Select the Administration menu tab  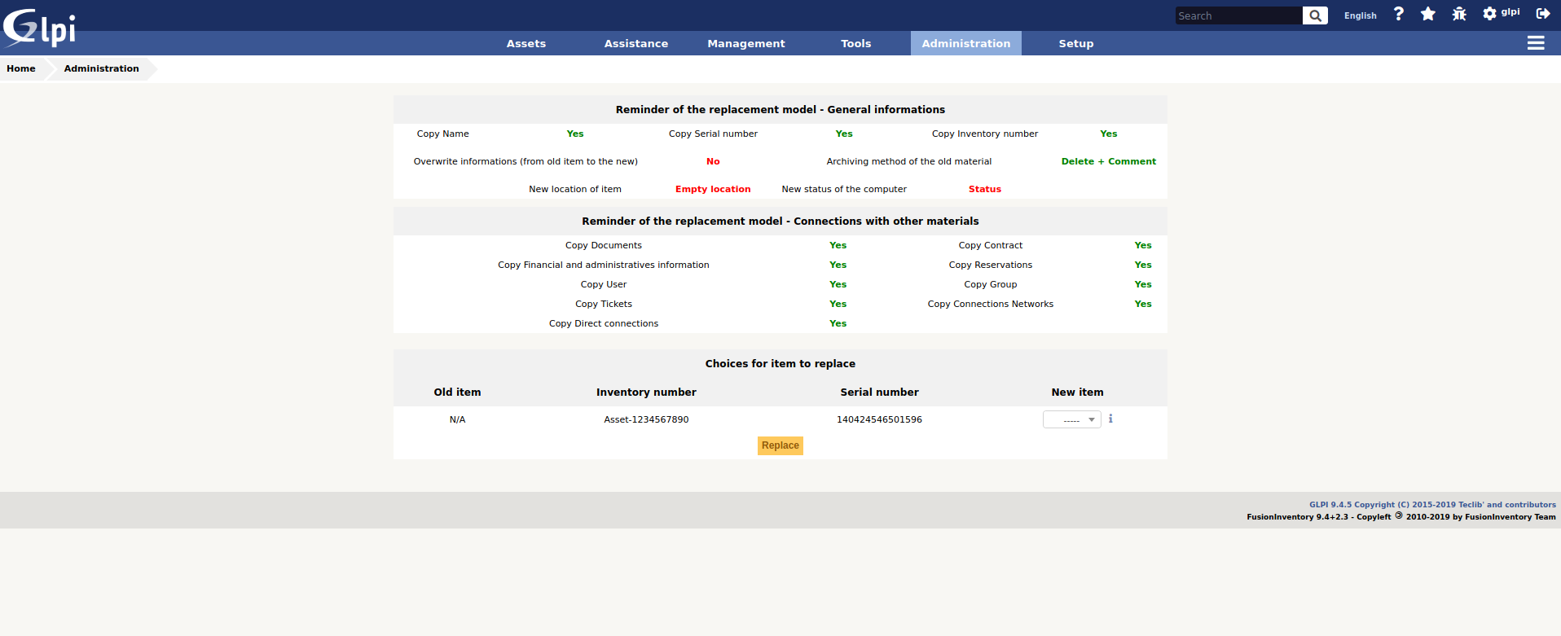pos(965,44)
